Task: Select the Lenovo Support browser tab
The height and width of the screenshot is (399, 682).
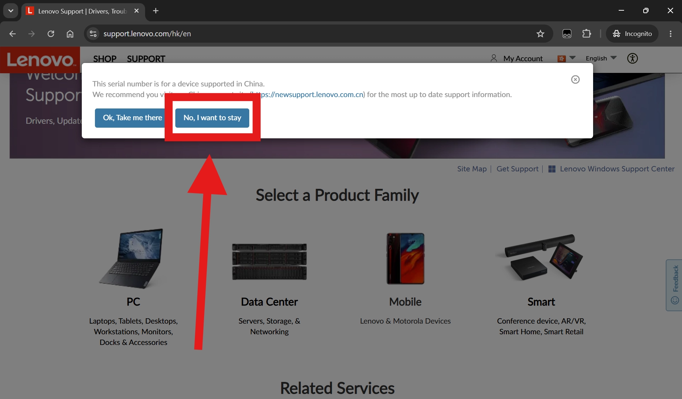Action: (82, 11)
